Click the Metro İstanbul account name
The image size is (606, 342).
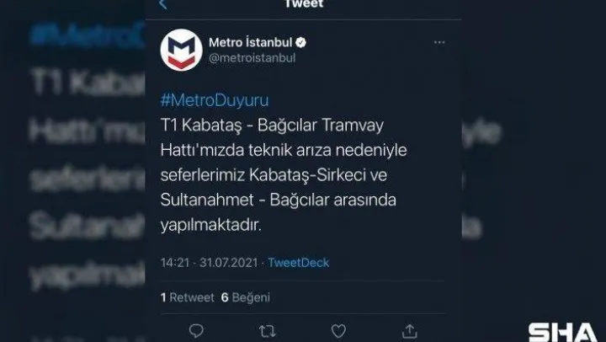251,42
